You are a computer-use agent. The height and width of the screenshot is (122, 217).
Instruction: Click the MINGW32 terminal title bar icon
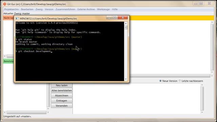17,18
